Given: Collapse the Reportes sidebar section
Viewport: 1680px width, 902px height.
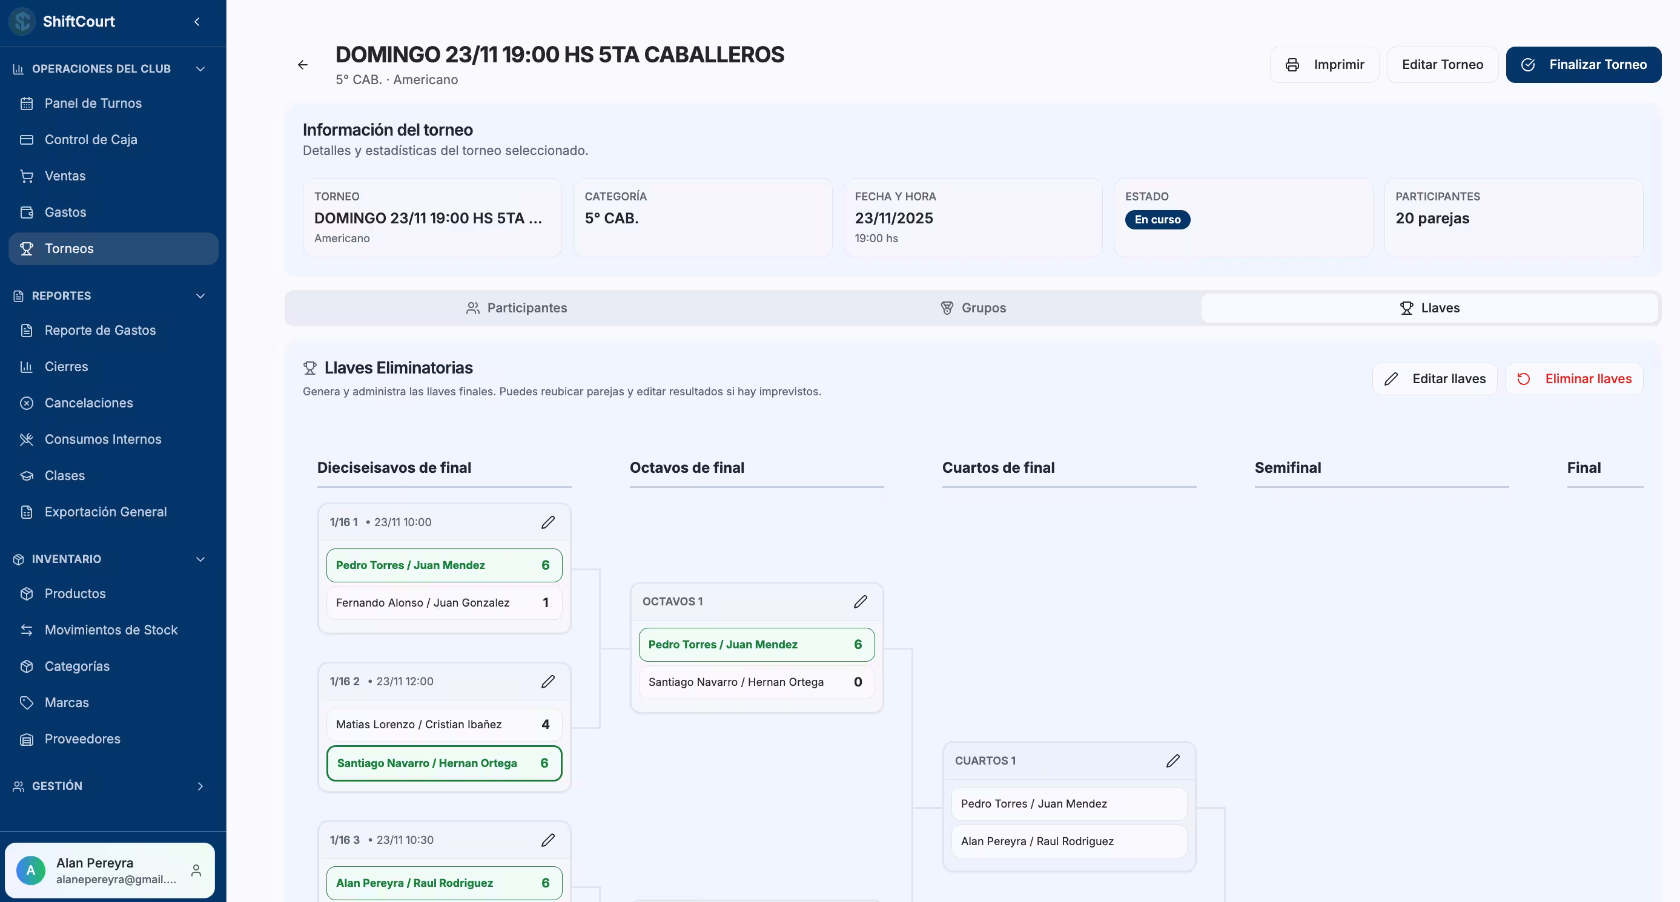Looking at the screenshot, I should coord(200,296).
